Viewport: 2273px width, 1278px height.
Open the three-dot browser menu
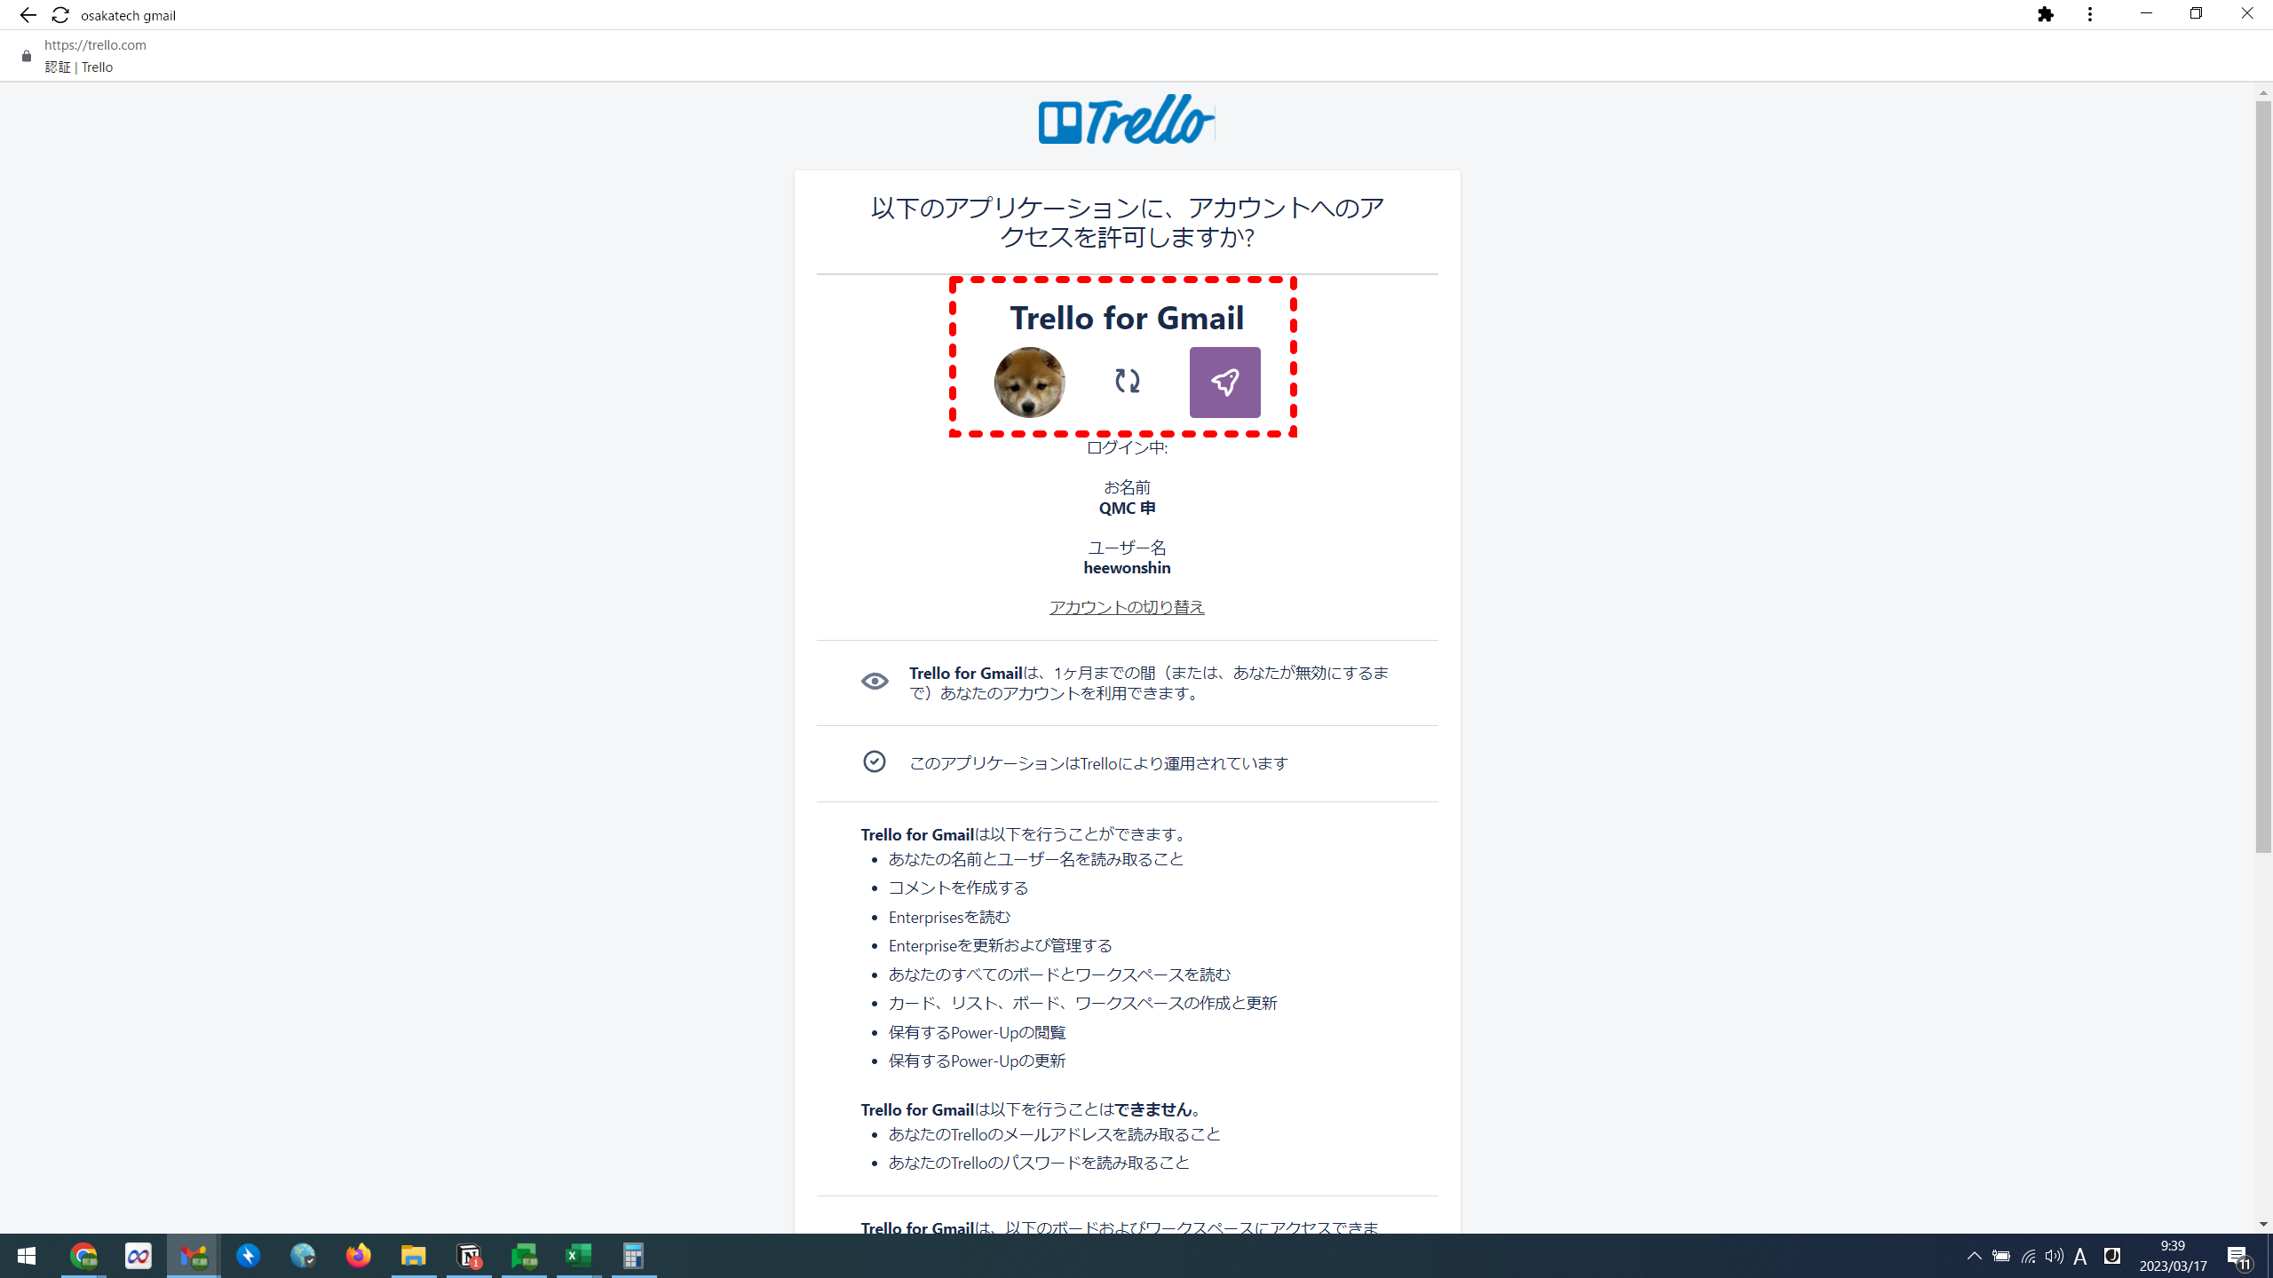pyautogui.click(x=2090, y=14)
